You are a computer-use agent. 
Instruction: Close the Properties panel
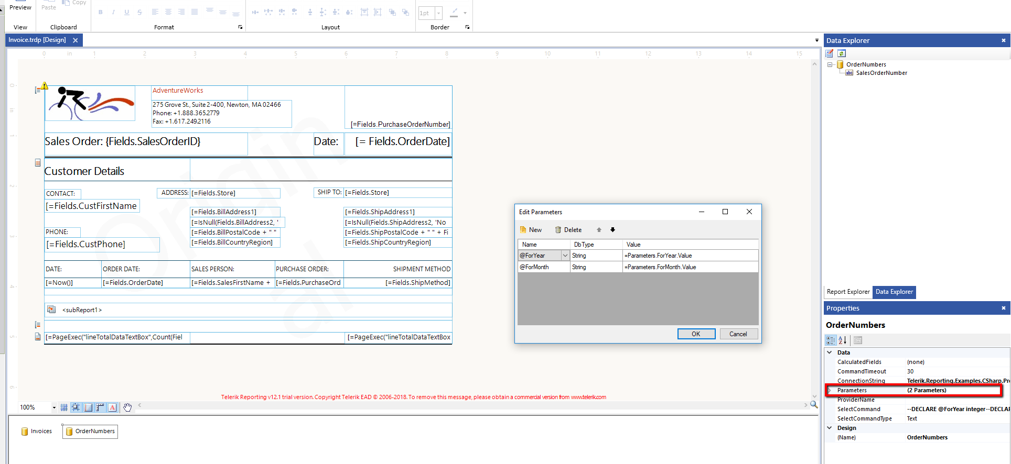(1004, 308)
